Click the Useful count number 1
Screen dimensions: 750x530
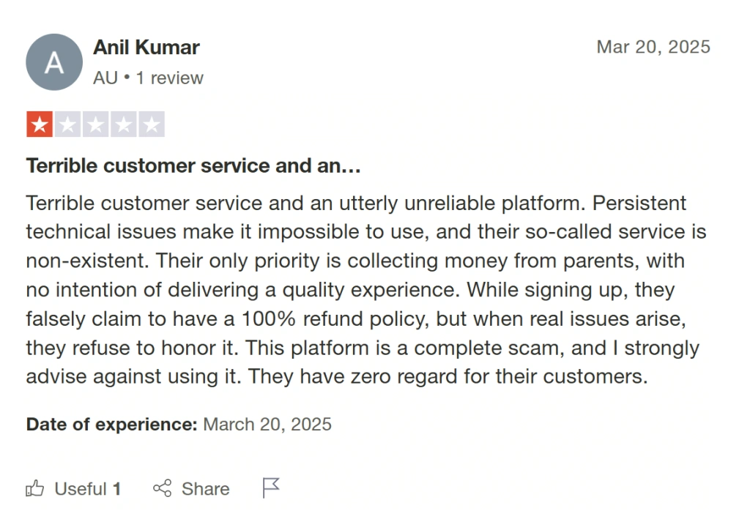(117, 489)
